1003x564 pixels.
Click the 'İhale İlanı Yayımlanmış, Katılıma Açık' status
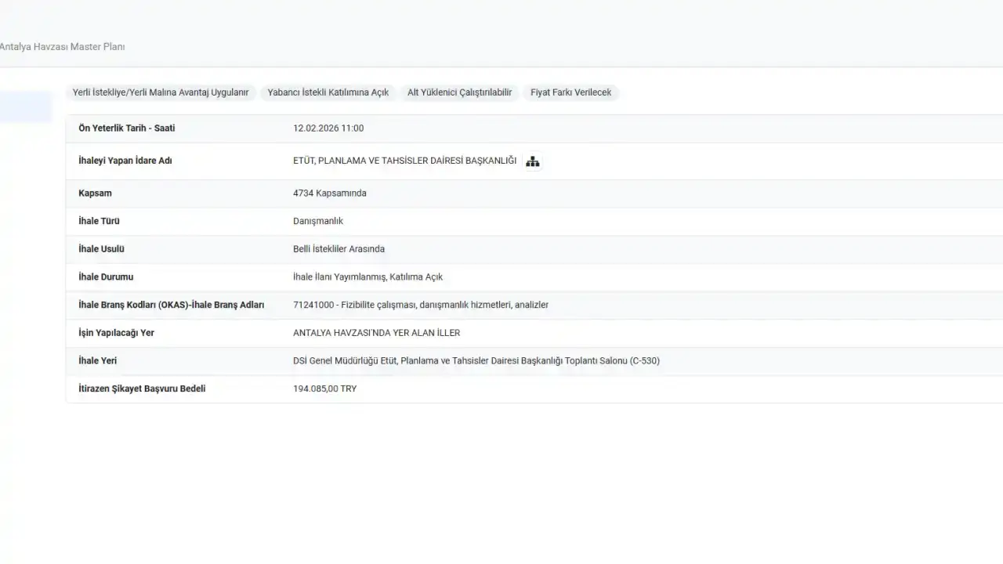(368, 277)
